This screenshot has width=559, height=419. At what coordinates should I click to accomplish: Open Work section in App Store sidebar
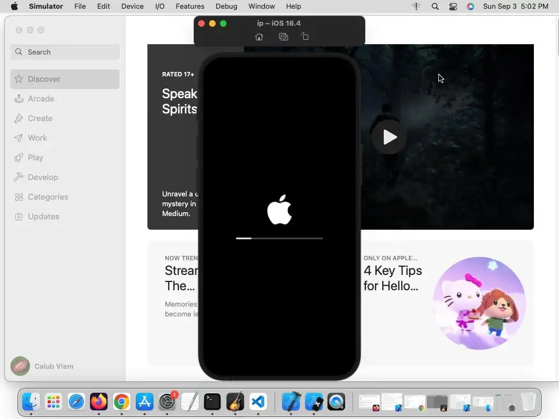click(x=65, y=138)
